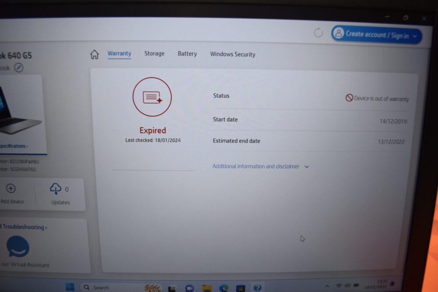438x292 pixels.
Task: Open the notifications bell icon
Action: point(392,284)
